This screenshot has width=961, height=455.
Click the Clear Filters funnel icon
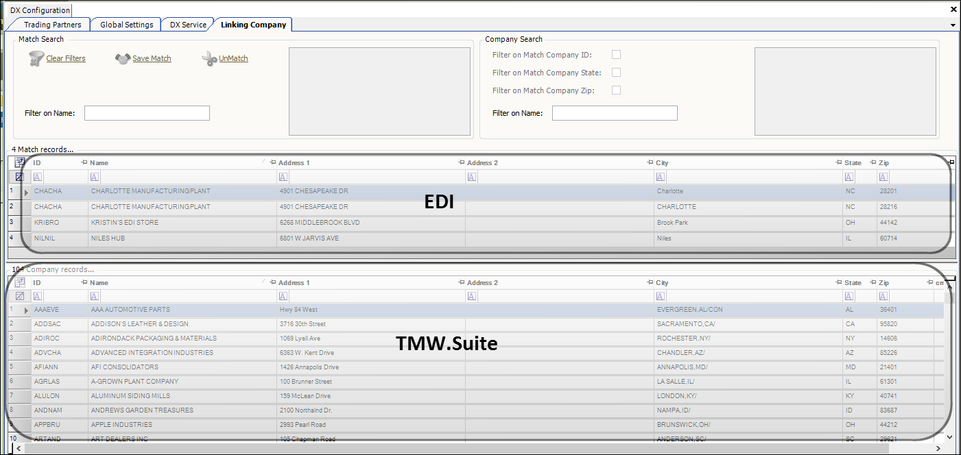coord(36,59)
